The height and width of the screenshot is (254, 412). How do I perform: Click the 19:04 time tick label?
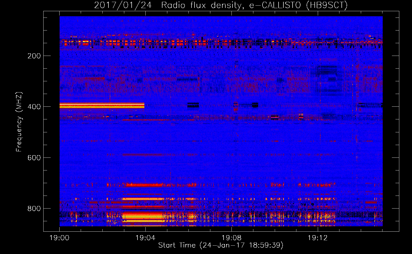(x=145, y=238)
